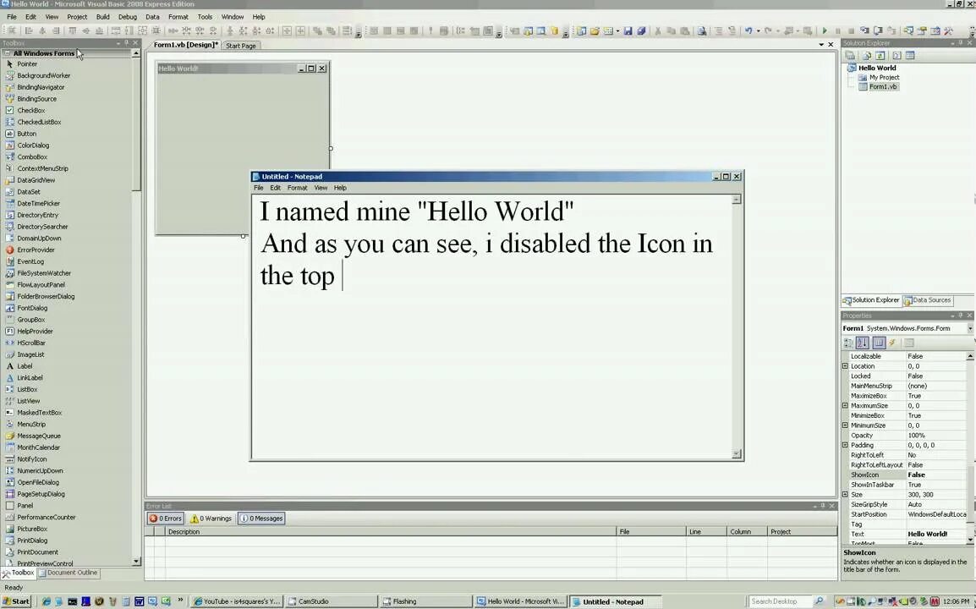Select Categorized view icon in Properties panel
This screenshot has height=609, width=976.
point(847,343)
